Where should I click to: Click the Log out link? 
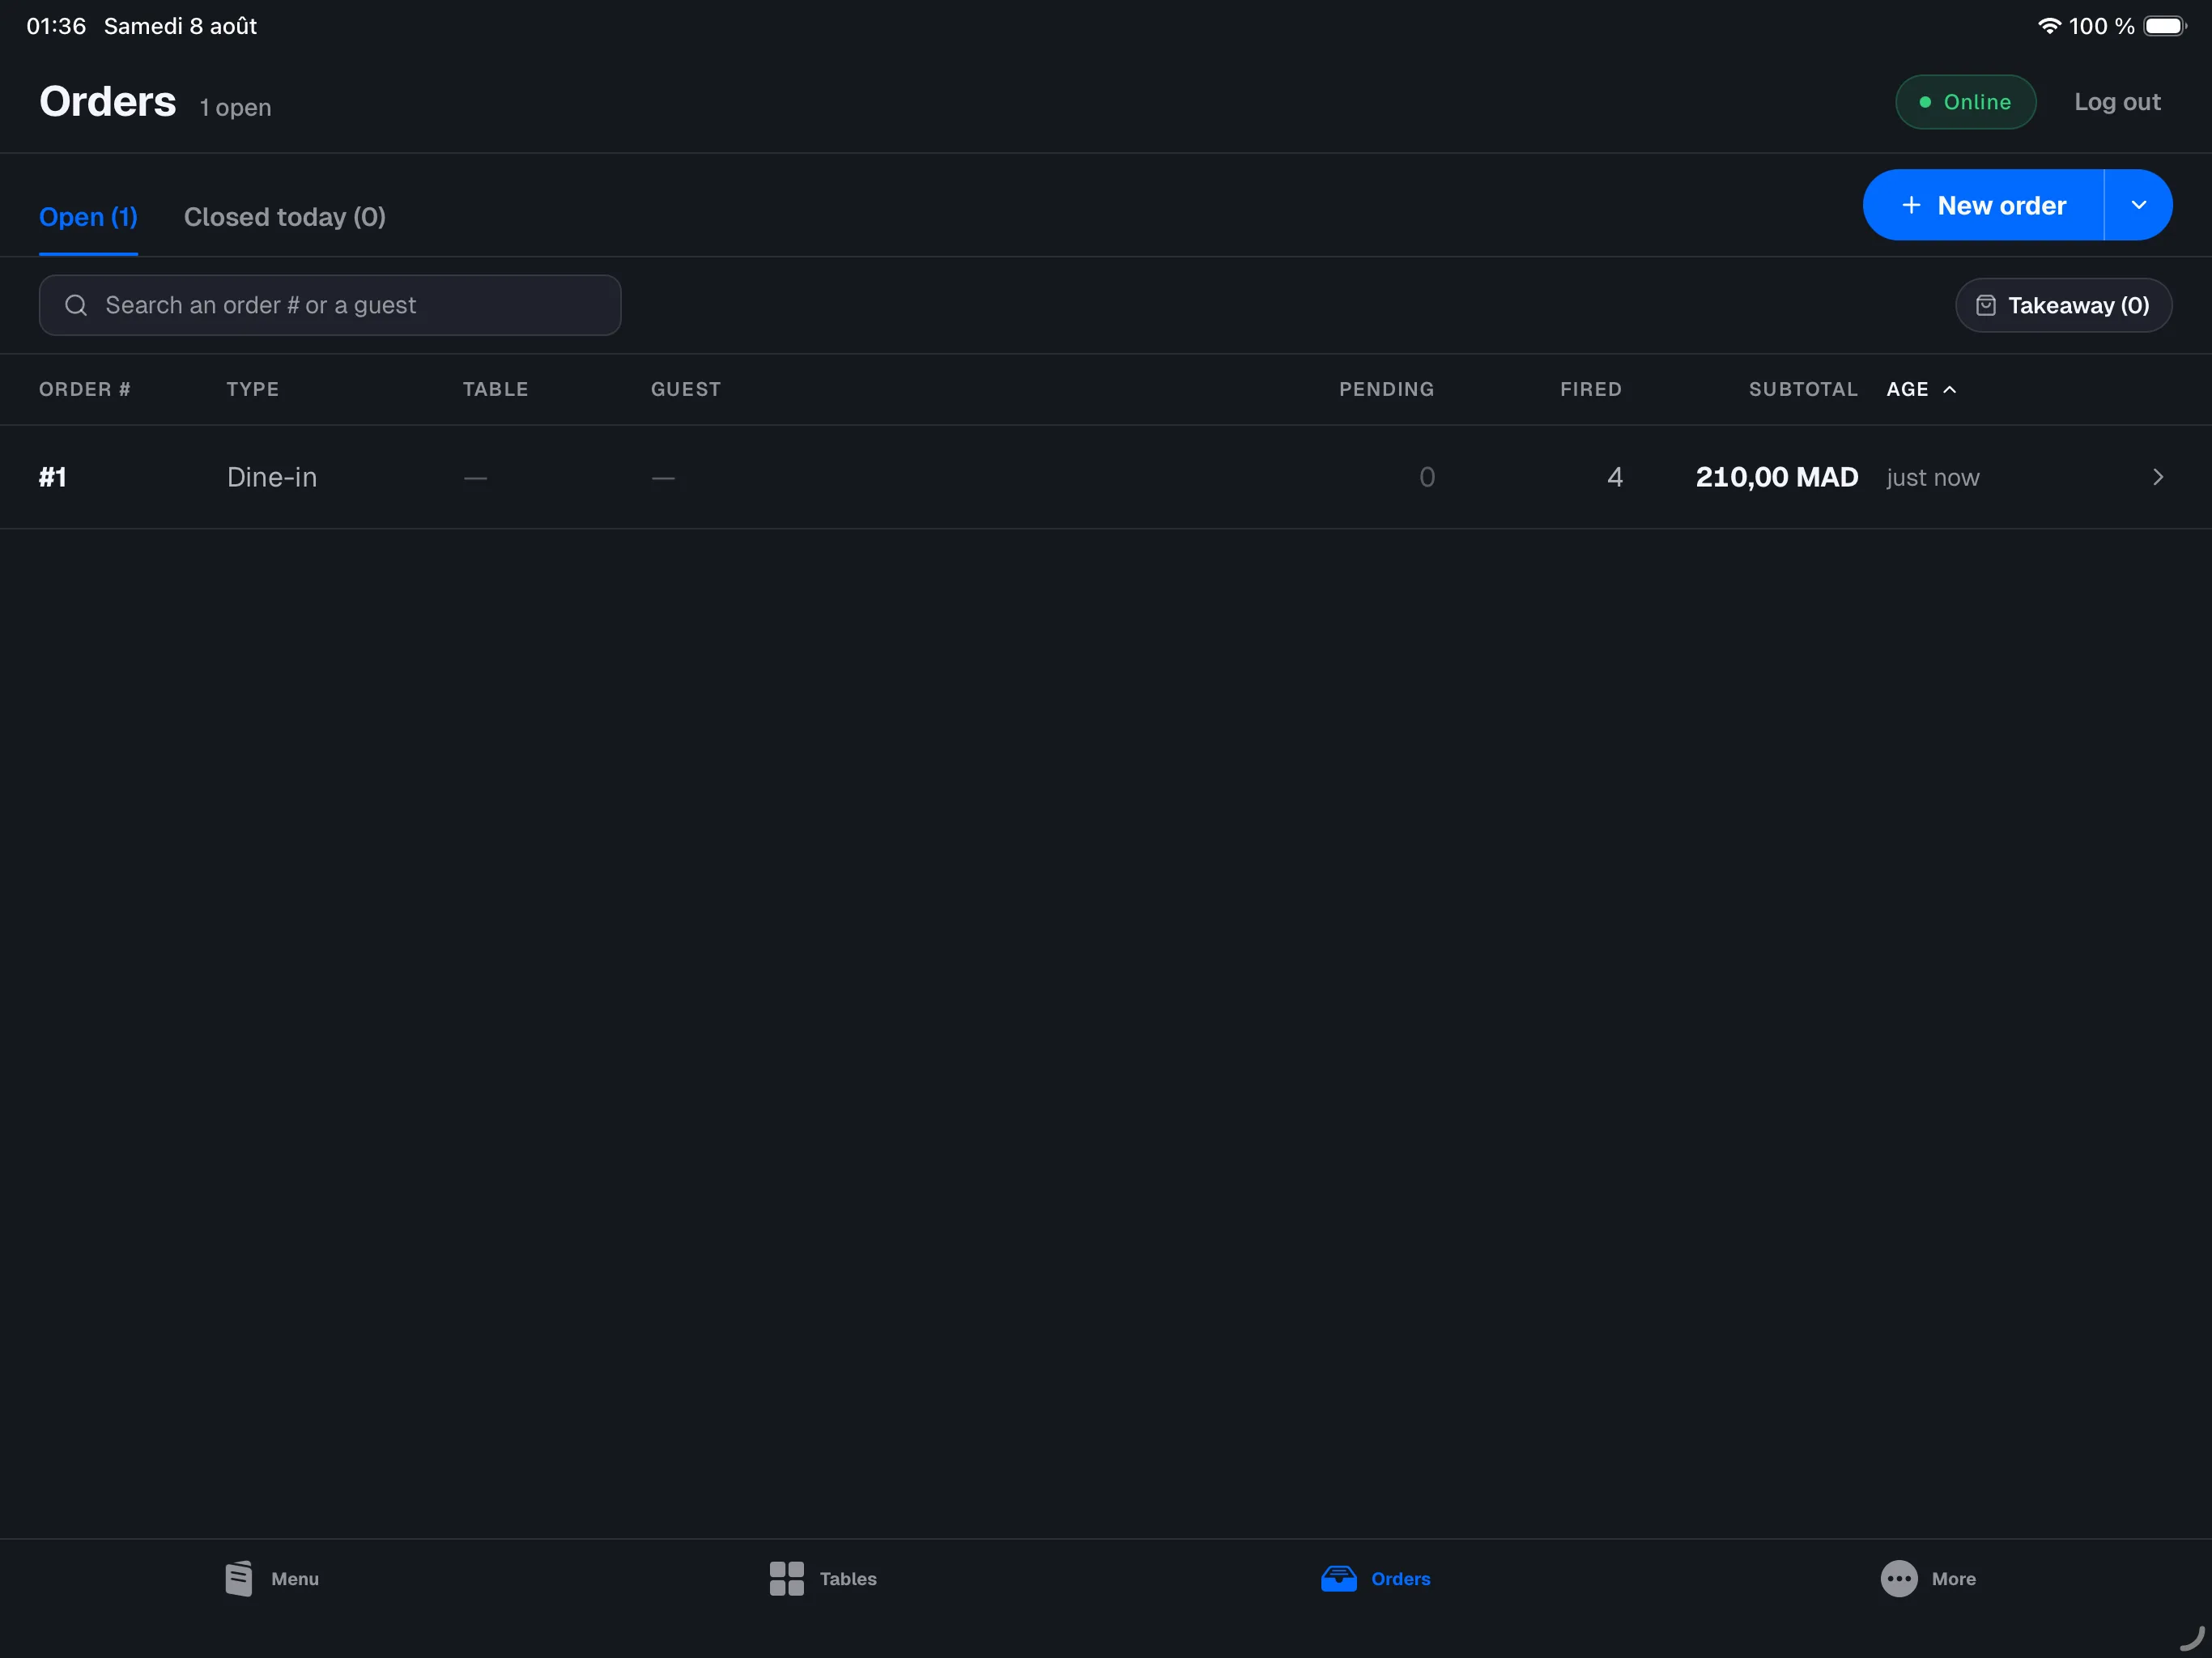(2117, 102)
